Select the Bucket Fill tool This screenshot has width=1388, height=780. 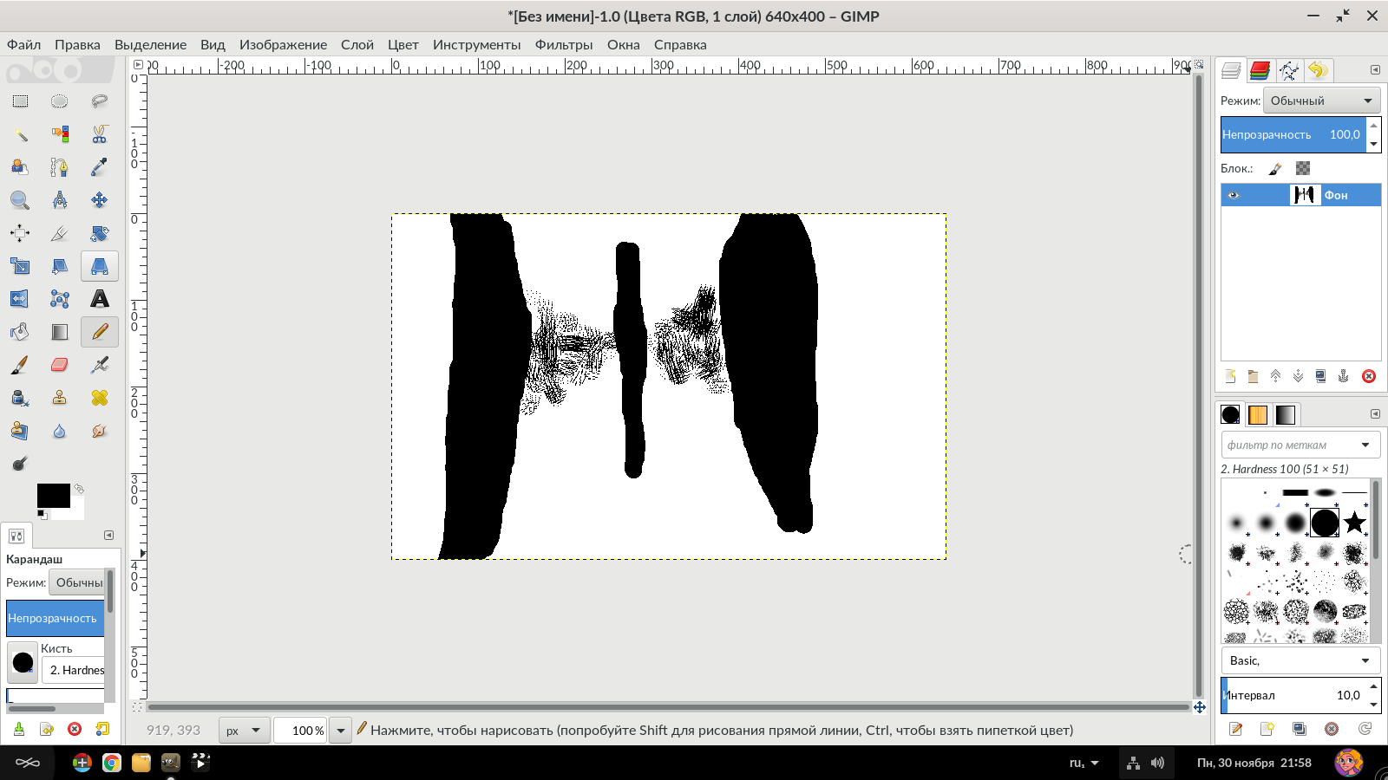20,332
